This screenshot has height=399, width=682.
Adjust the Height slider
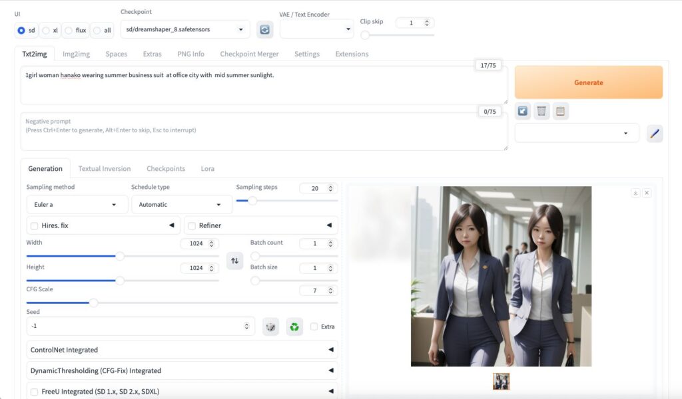coord(123,281)
